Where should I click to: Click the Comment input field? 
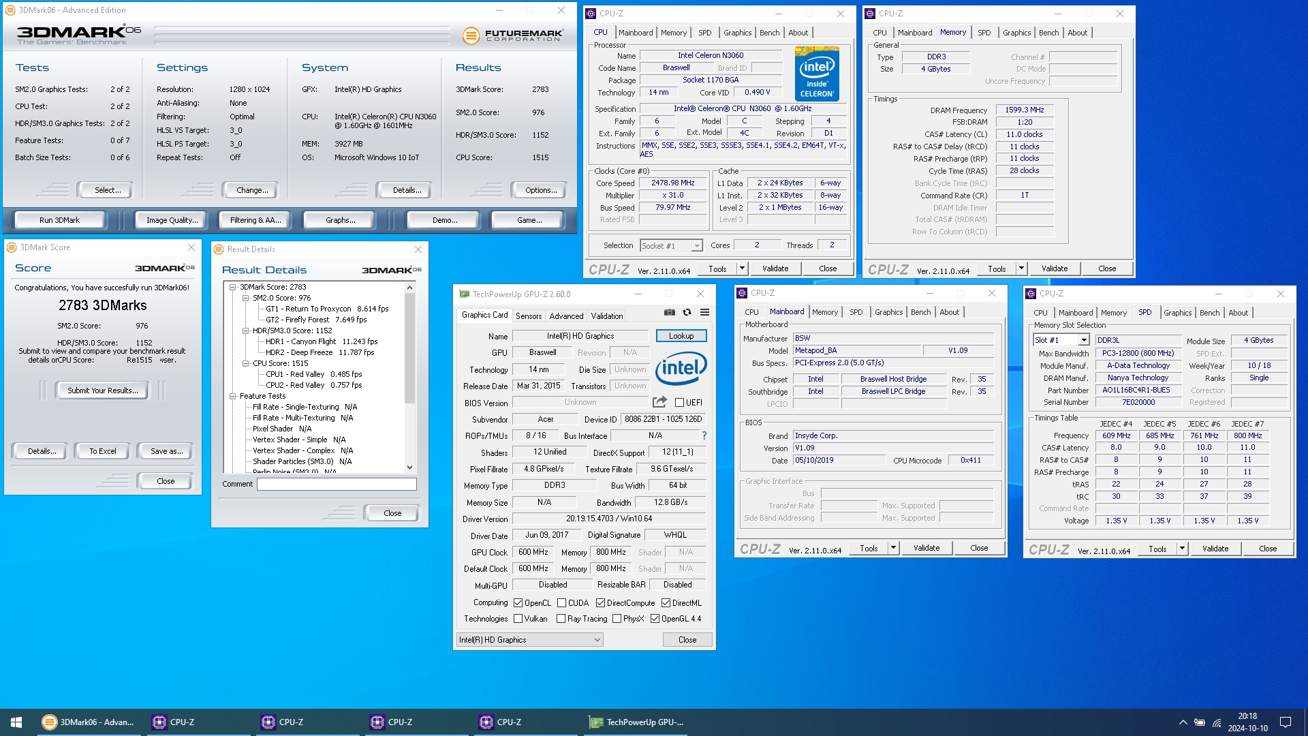(337, 484)
